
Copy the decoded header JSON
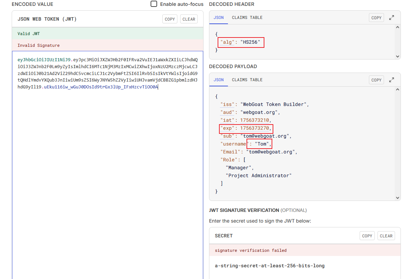pos(376,18)
